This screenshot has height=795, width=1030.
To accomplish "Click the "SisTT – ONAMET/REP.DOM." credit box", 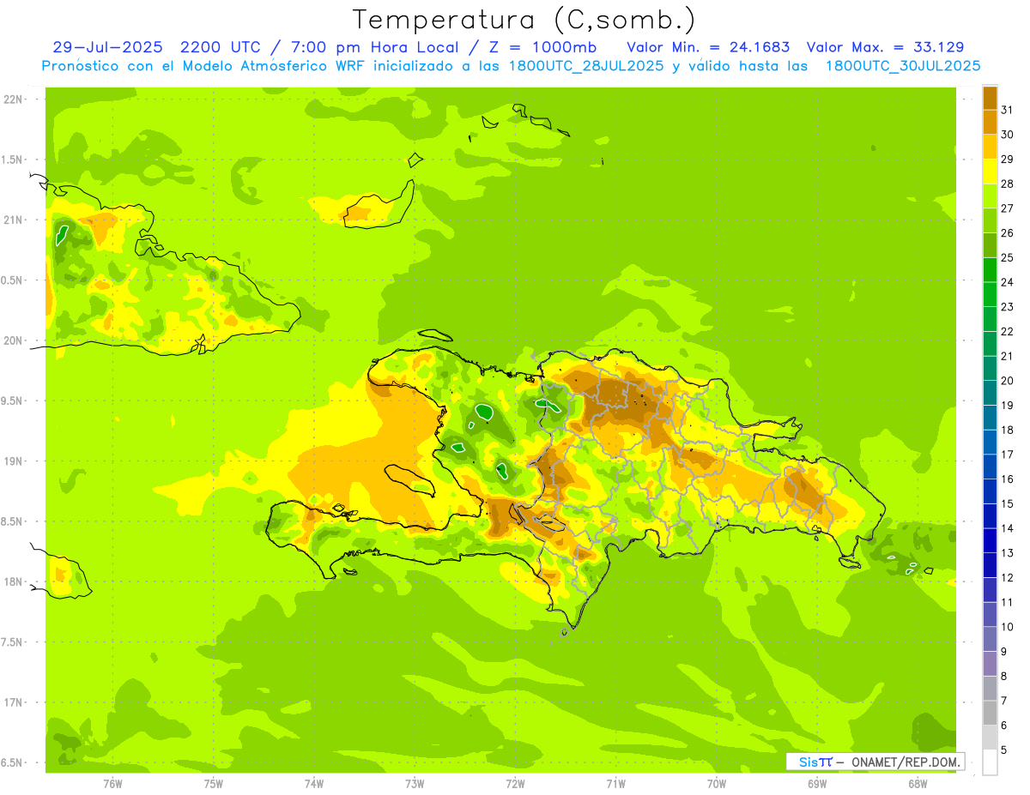I will click(875, 762).
